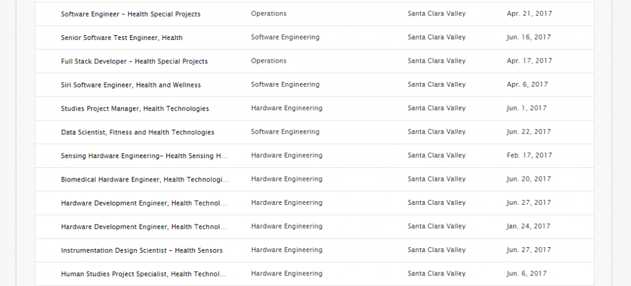
Task: Open Senior Software Test Engineer, Health listing
Action: coord(122,38)
